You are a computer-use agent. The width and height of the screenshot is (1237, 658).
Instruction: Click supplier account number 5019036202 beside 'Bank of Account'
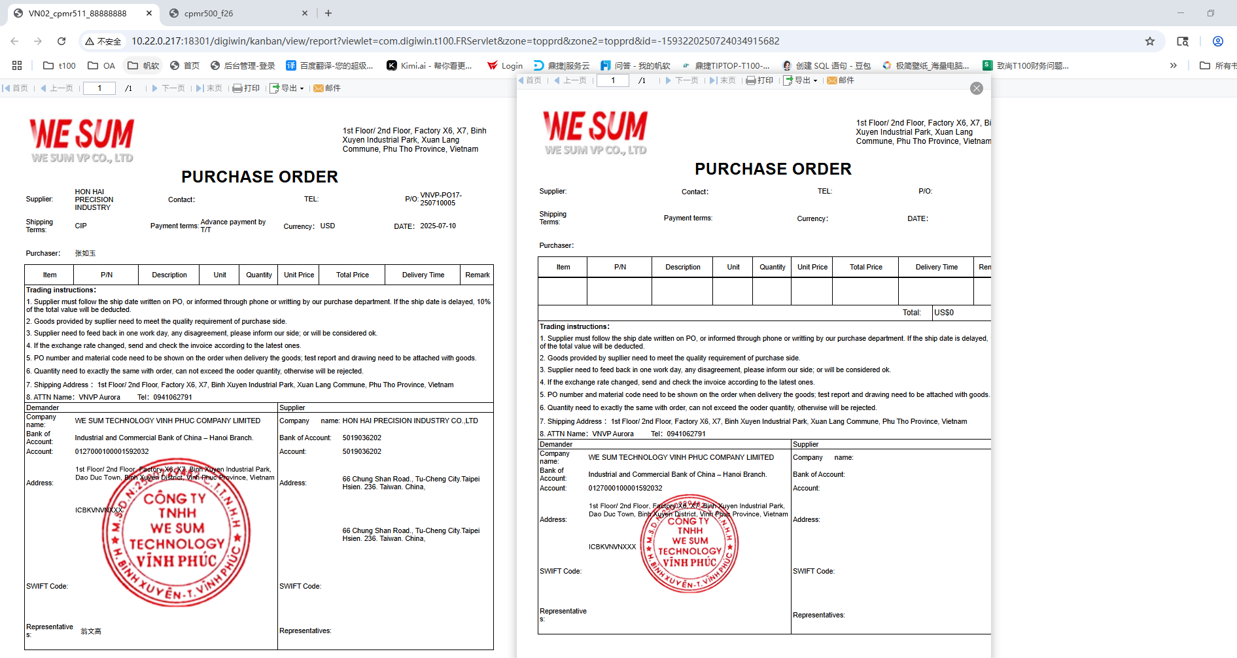[x=362, y=438]
